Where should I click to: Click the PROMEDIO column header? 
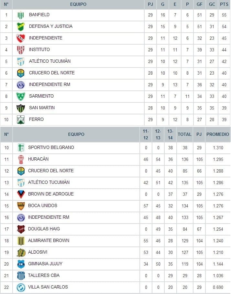(218, 134)
